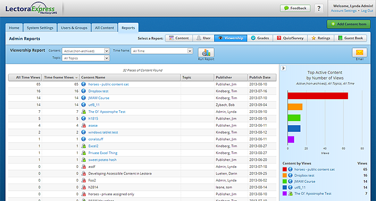Select the Quiz/Survey report type
Viewport: 376px width, 201px height.
pyautogui.click(x=290, y=38)
